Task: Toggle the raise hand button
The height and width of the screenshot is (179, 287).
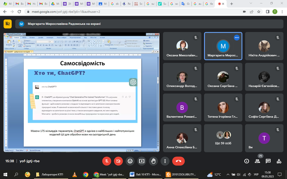Action: pyautogui.click(x=153, y=161)
